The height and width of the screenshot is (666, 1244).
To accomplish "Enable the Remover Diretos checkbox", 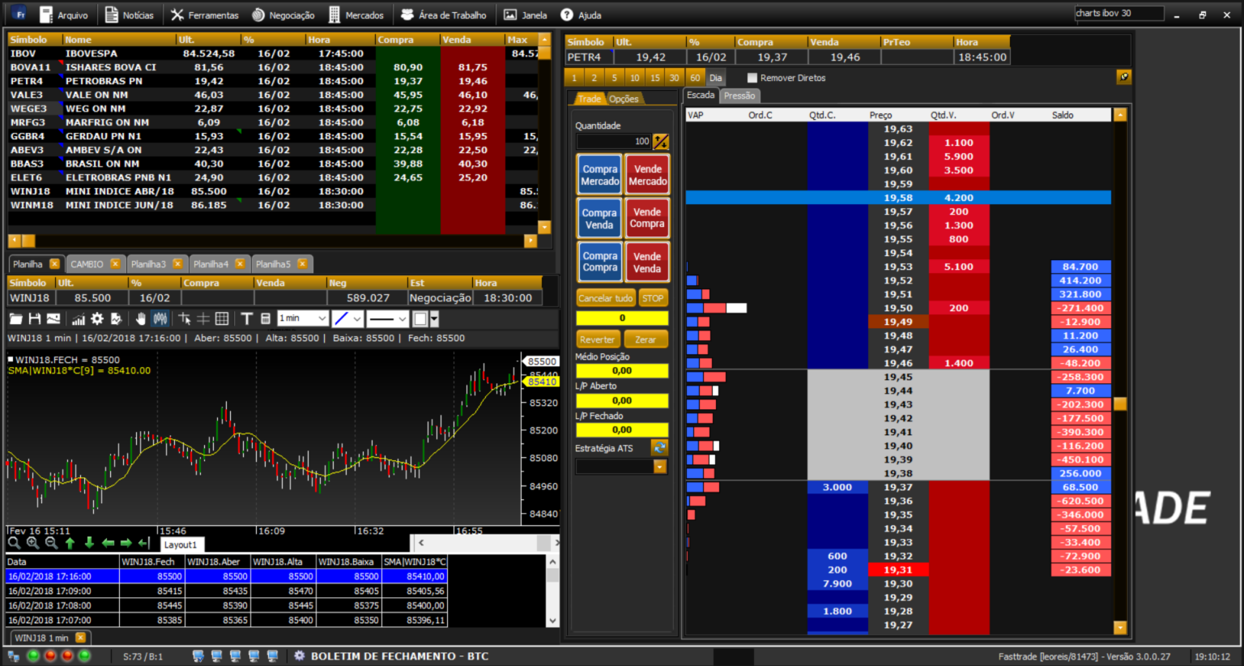I will pyautogui.click(x=752, y=78).
